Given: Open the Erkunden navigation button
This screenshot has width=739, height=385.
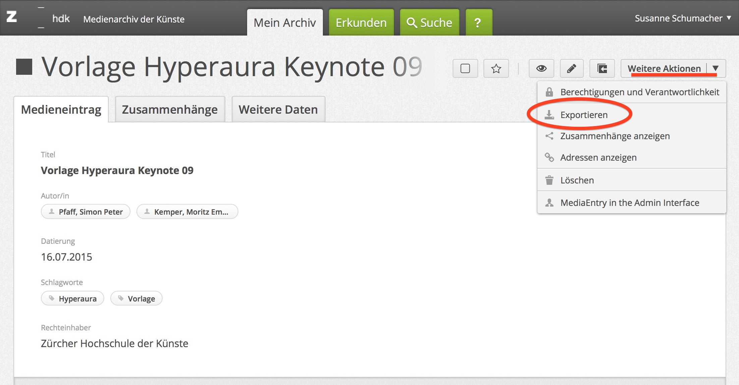Looking at the screenshot, I should click(361, 22).
